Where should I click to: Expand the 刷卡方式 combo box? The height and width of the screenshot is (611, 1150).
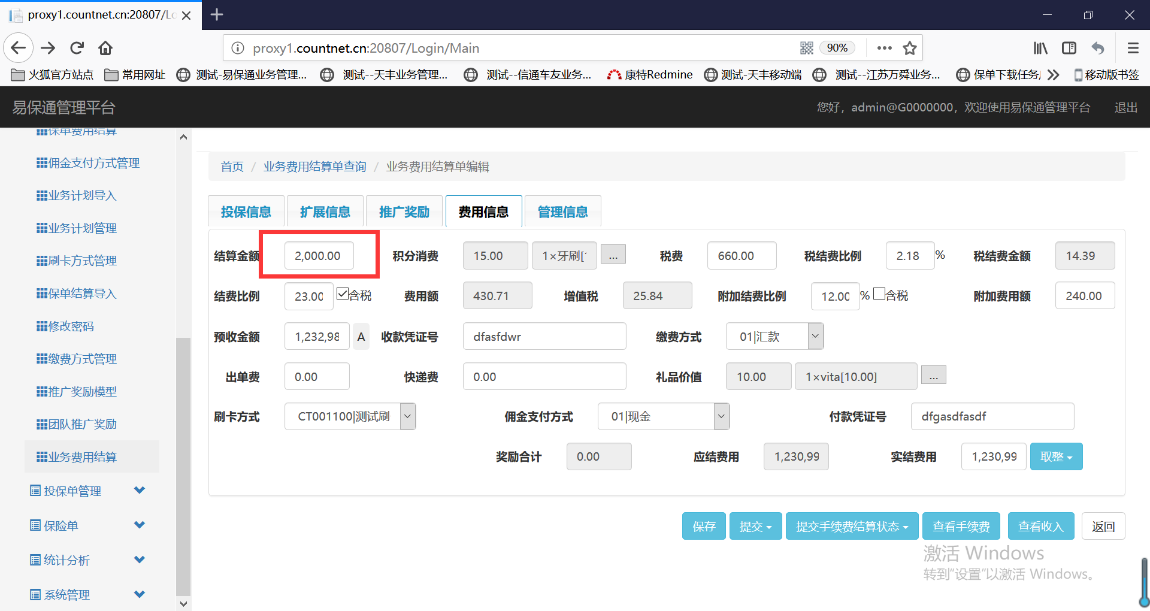click(x=407, y=416)
